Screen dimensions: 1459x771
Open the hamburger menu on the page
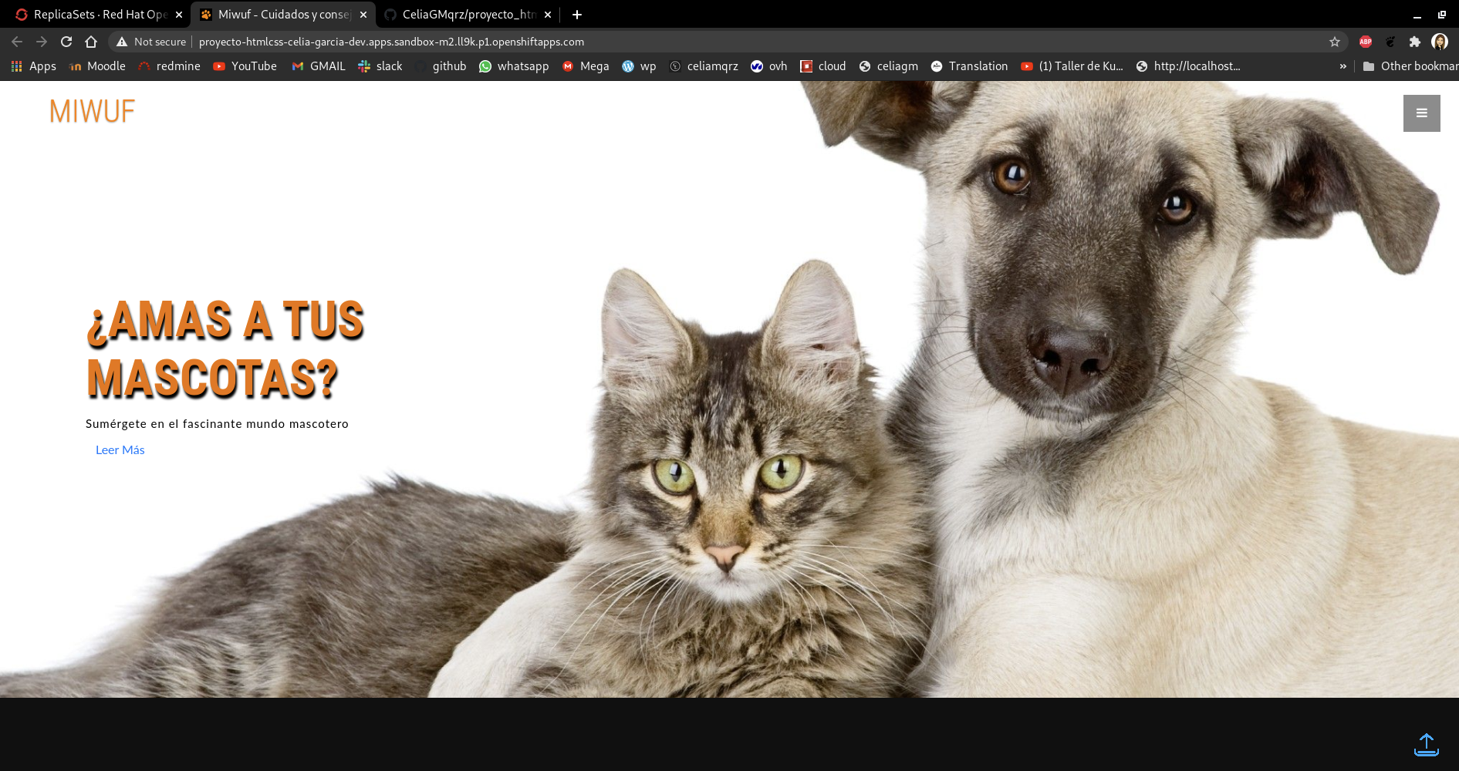[1421, 113]
